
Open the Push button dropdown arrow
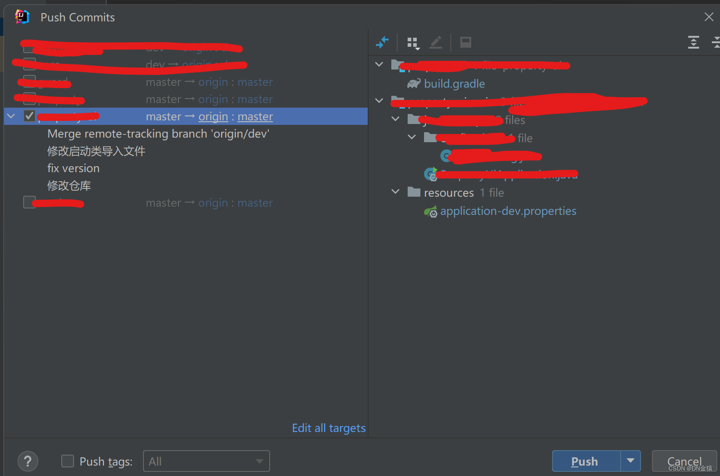631,461
